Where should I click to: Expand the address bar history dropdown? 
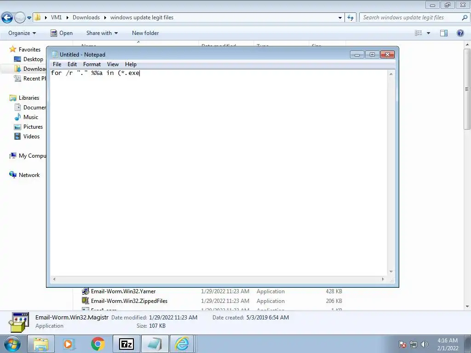coord(340,18)
